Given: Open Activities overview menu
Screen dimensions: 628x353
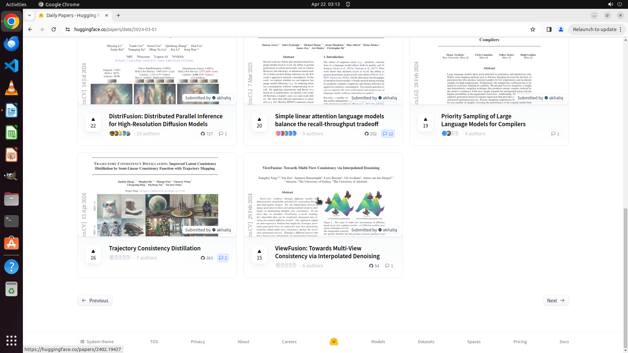Looking at the screenshot, I should (16, 4).
